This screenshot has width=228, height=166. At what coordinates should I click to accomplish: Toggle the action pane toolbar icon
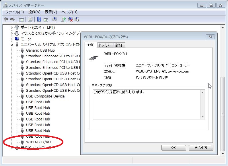46,19
